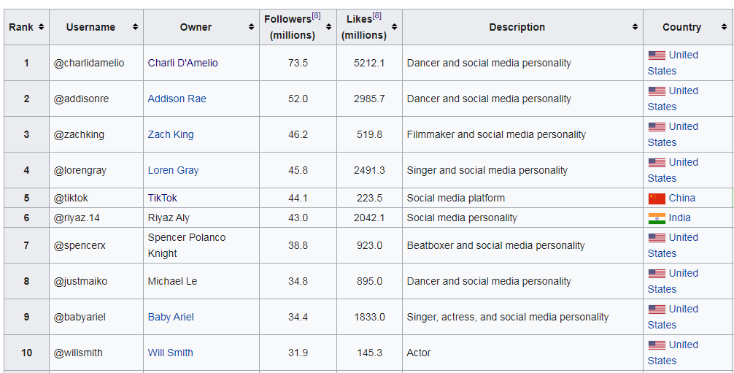Select the @babyariel username cell

pyautogui.click(x=96, y=317)
